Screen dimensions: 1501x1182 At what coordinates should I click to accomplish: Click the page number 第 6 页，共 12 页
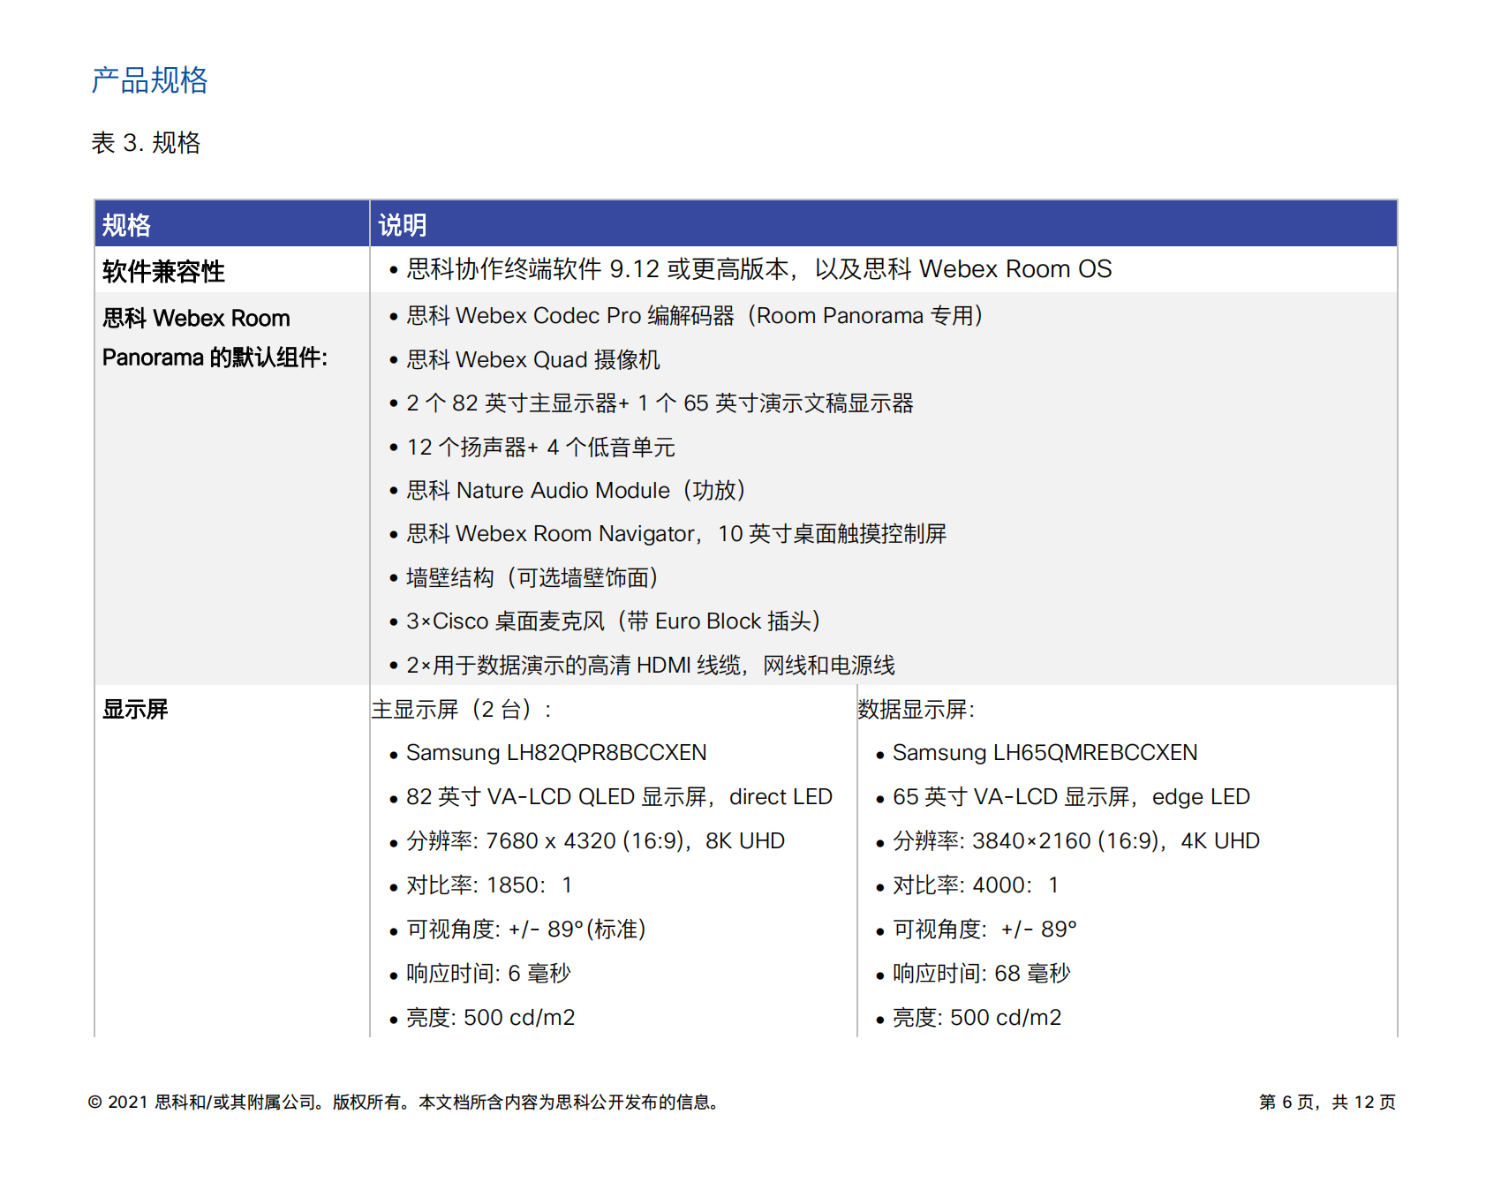click(x=1328, y=1103)
